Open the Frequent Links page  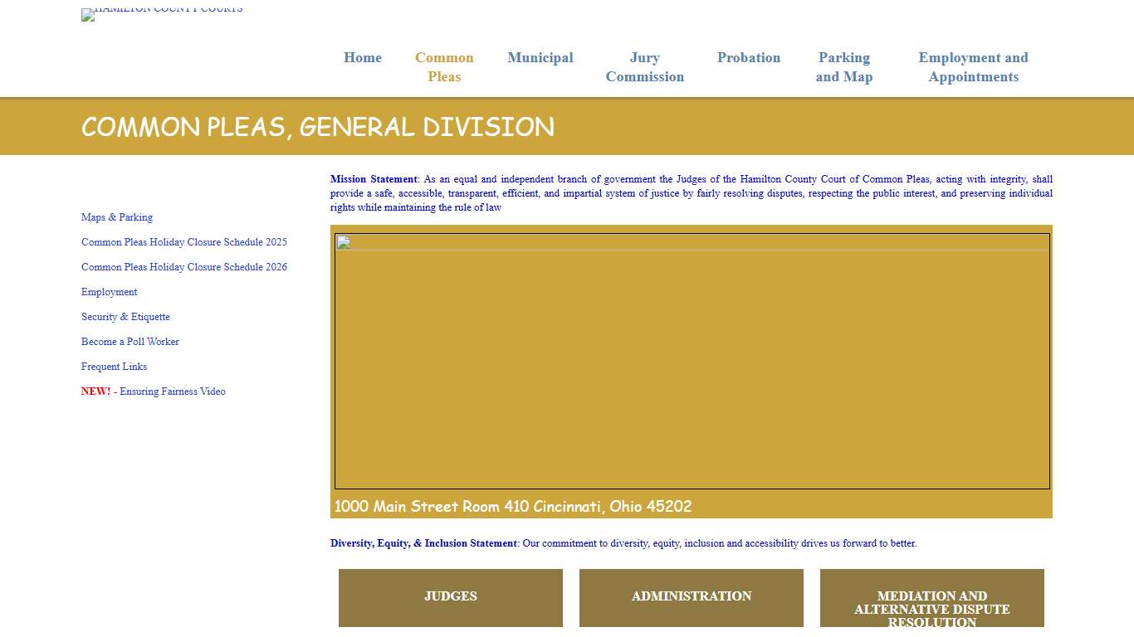pyautogui.click(x=114, y=366)
